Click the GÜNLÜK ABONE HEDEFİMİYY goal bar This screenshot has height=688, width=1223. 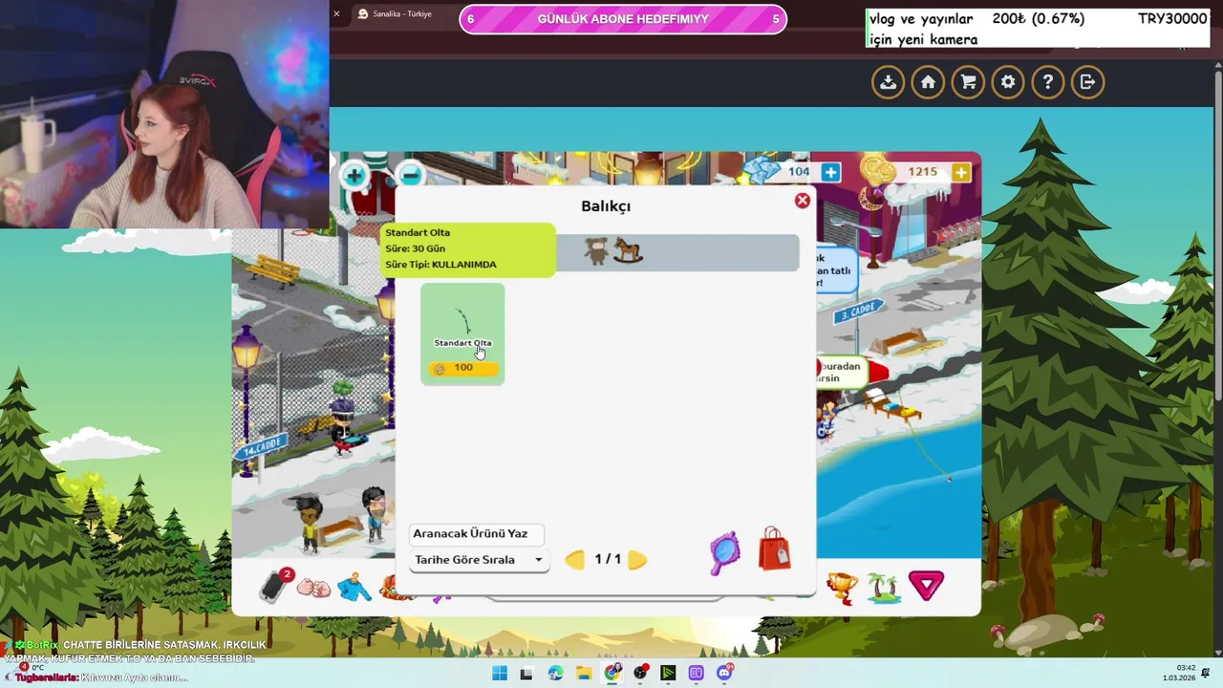[623, 19]
